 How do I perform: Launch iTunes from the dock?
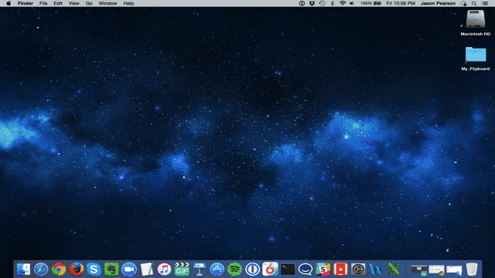tap(164, 270)
